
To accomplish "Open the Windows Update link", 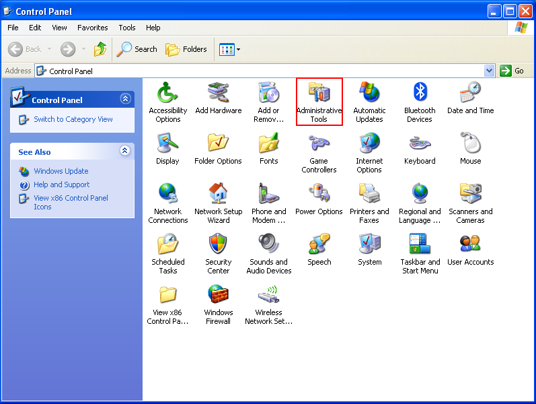I will [61, 171].
